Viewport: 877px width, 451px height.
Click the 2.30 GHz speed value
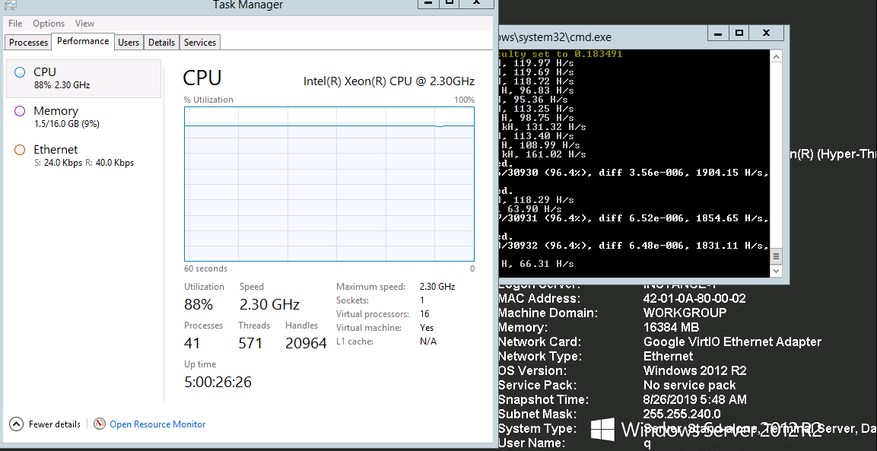click(269, 305)
